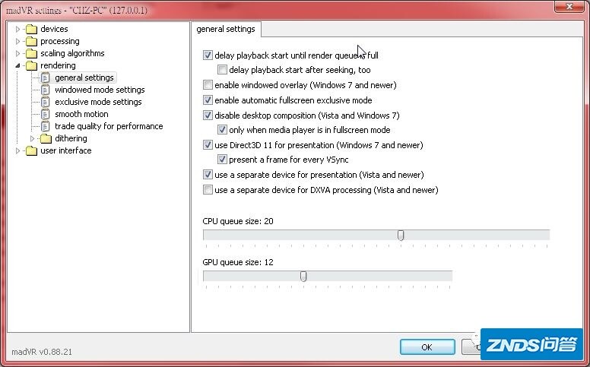The height and width of the screenshot is (367, 590).
Task: Collapse the rendering tree node
Action: pos(17,65)
